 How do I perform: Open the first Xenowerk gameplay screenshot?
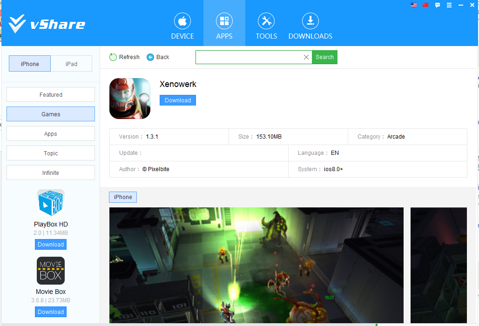tap(256, 265)
